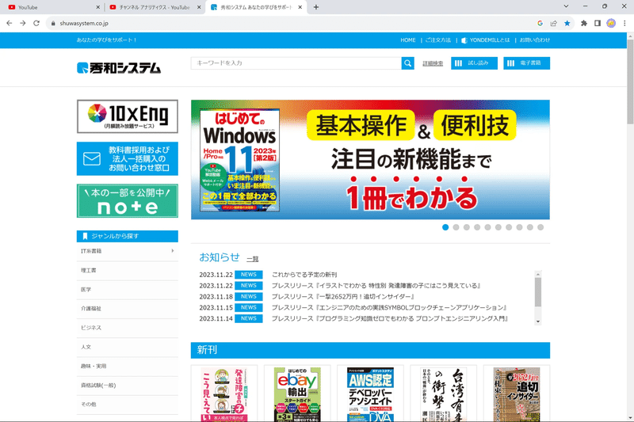Open ご注文方法 in top menu
The image size is (634, 422).
tap(438, 40)
